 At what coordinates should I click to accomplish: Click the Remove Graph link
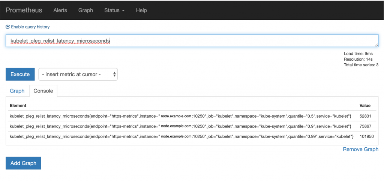(360, 149)
